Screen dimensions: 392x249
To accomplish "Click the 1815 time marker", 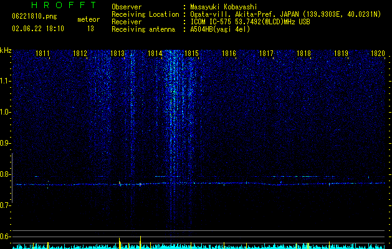I will click(191, 54).
